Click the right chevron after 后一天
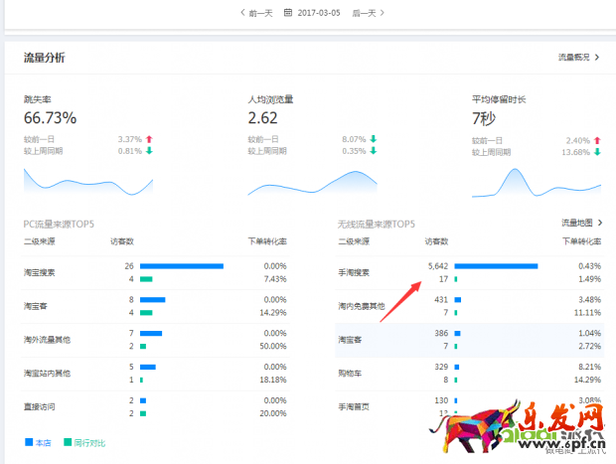616x464 pixels. (x=383, y=13)
